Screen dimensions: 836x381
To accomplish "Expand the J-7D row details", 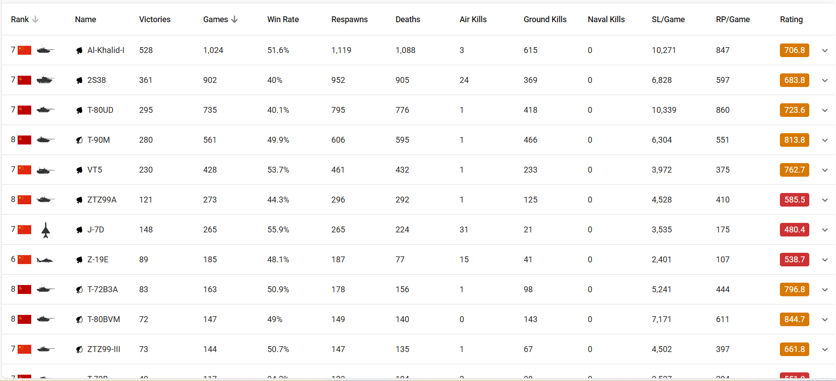I will tap(825, 230).
